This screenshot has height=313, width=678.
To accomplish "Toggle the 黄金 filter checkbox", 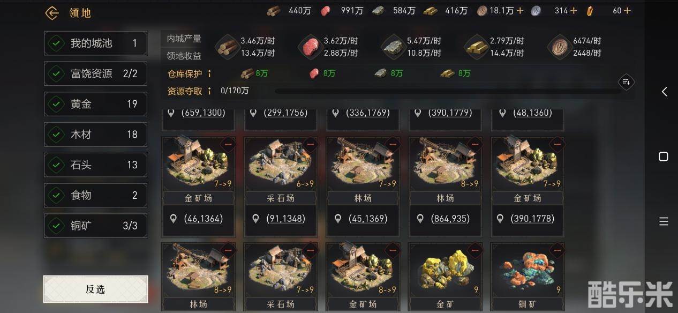I will pyautogui.click(x=56, y=104).
